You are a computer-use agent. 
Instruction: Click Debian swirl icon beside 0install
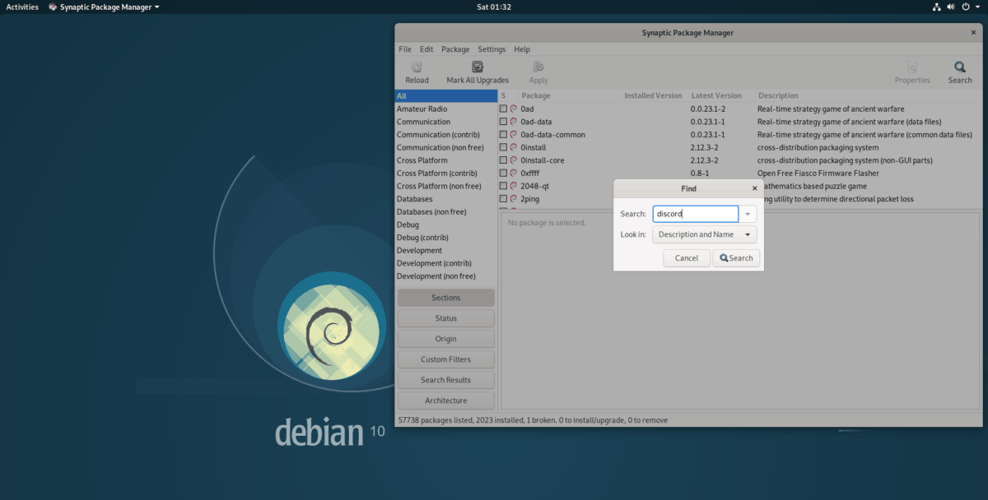point(514,147)
